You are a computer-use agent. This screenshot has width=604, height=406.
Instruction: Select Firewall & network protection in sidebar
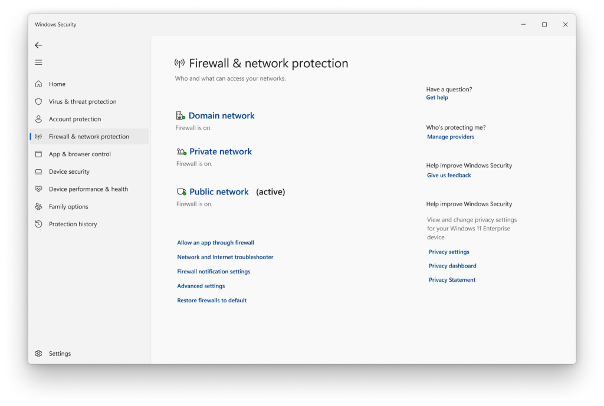[x=88, y=137]
